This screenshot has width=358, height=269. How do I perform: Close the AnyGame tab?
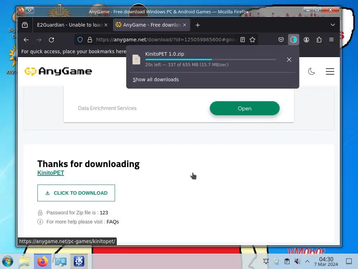[185, 25]
